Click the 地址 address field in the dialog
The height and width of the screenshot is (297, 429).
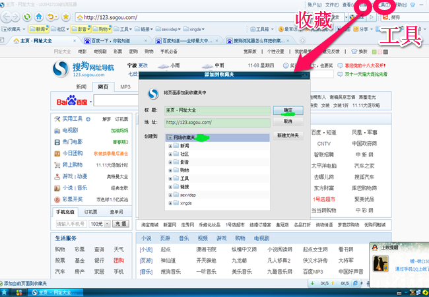pos(217,123)
